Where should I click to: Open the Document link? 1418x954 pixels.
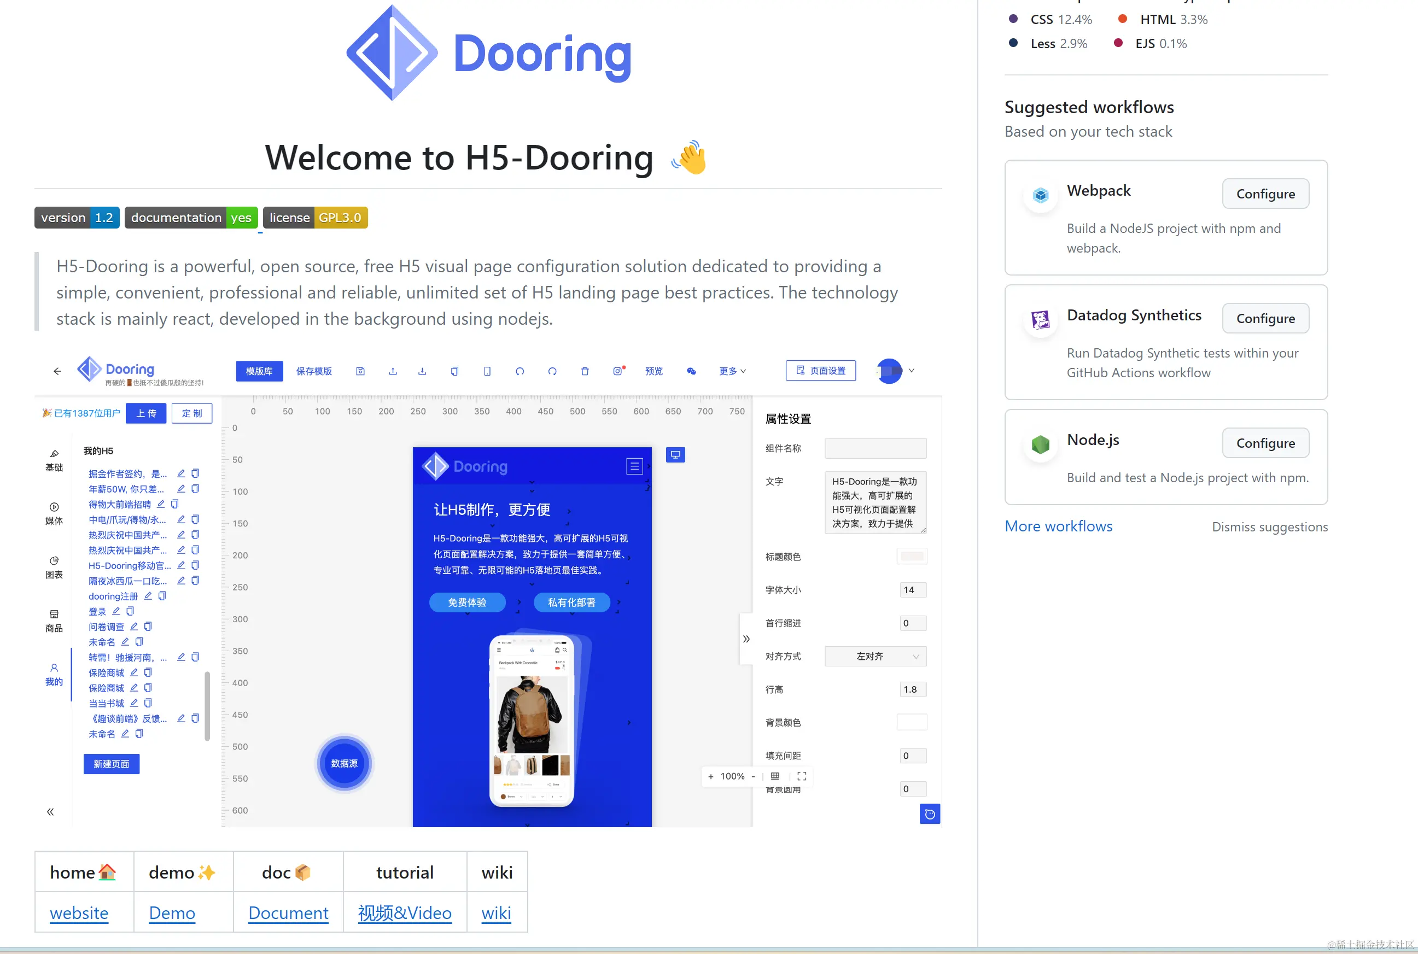[x=289, y=913]
